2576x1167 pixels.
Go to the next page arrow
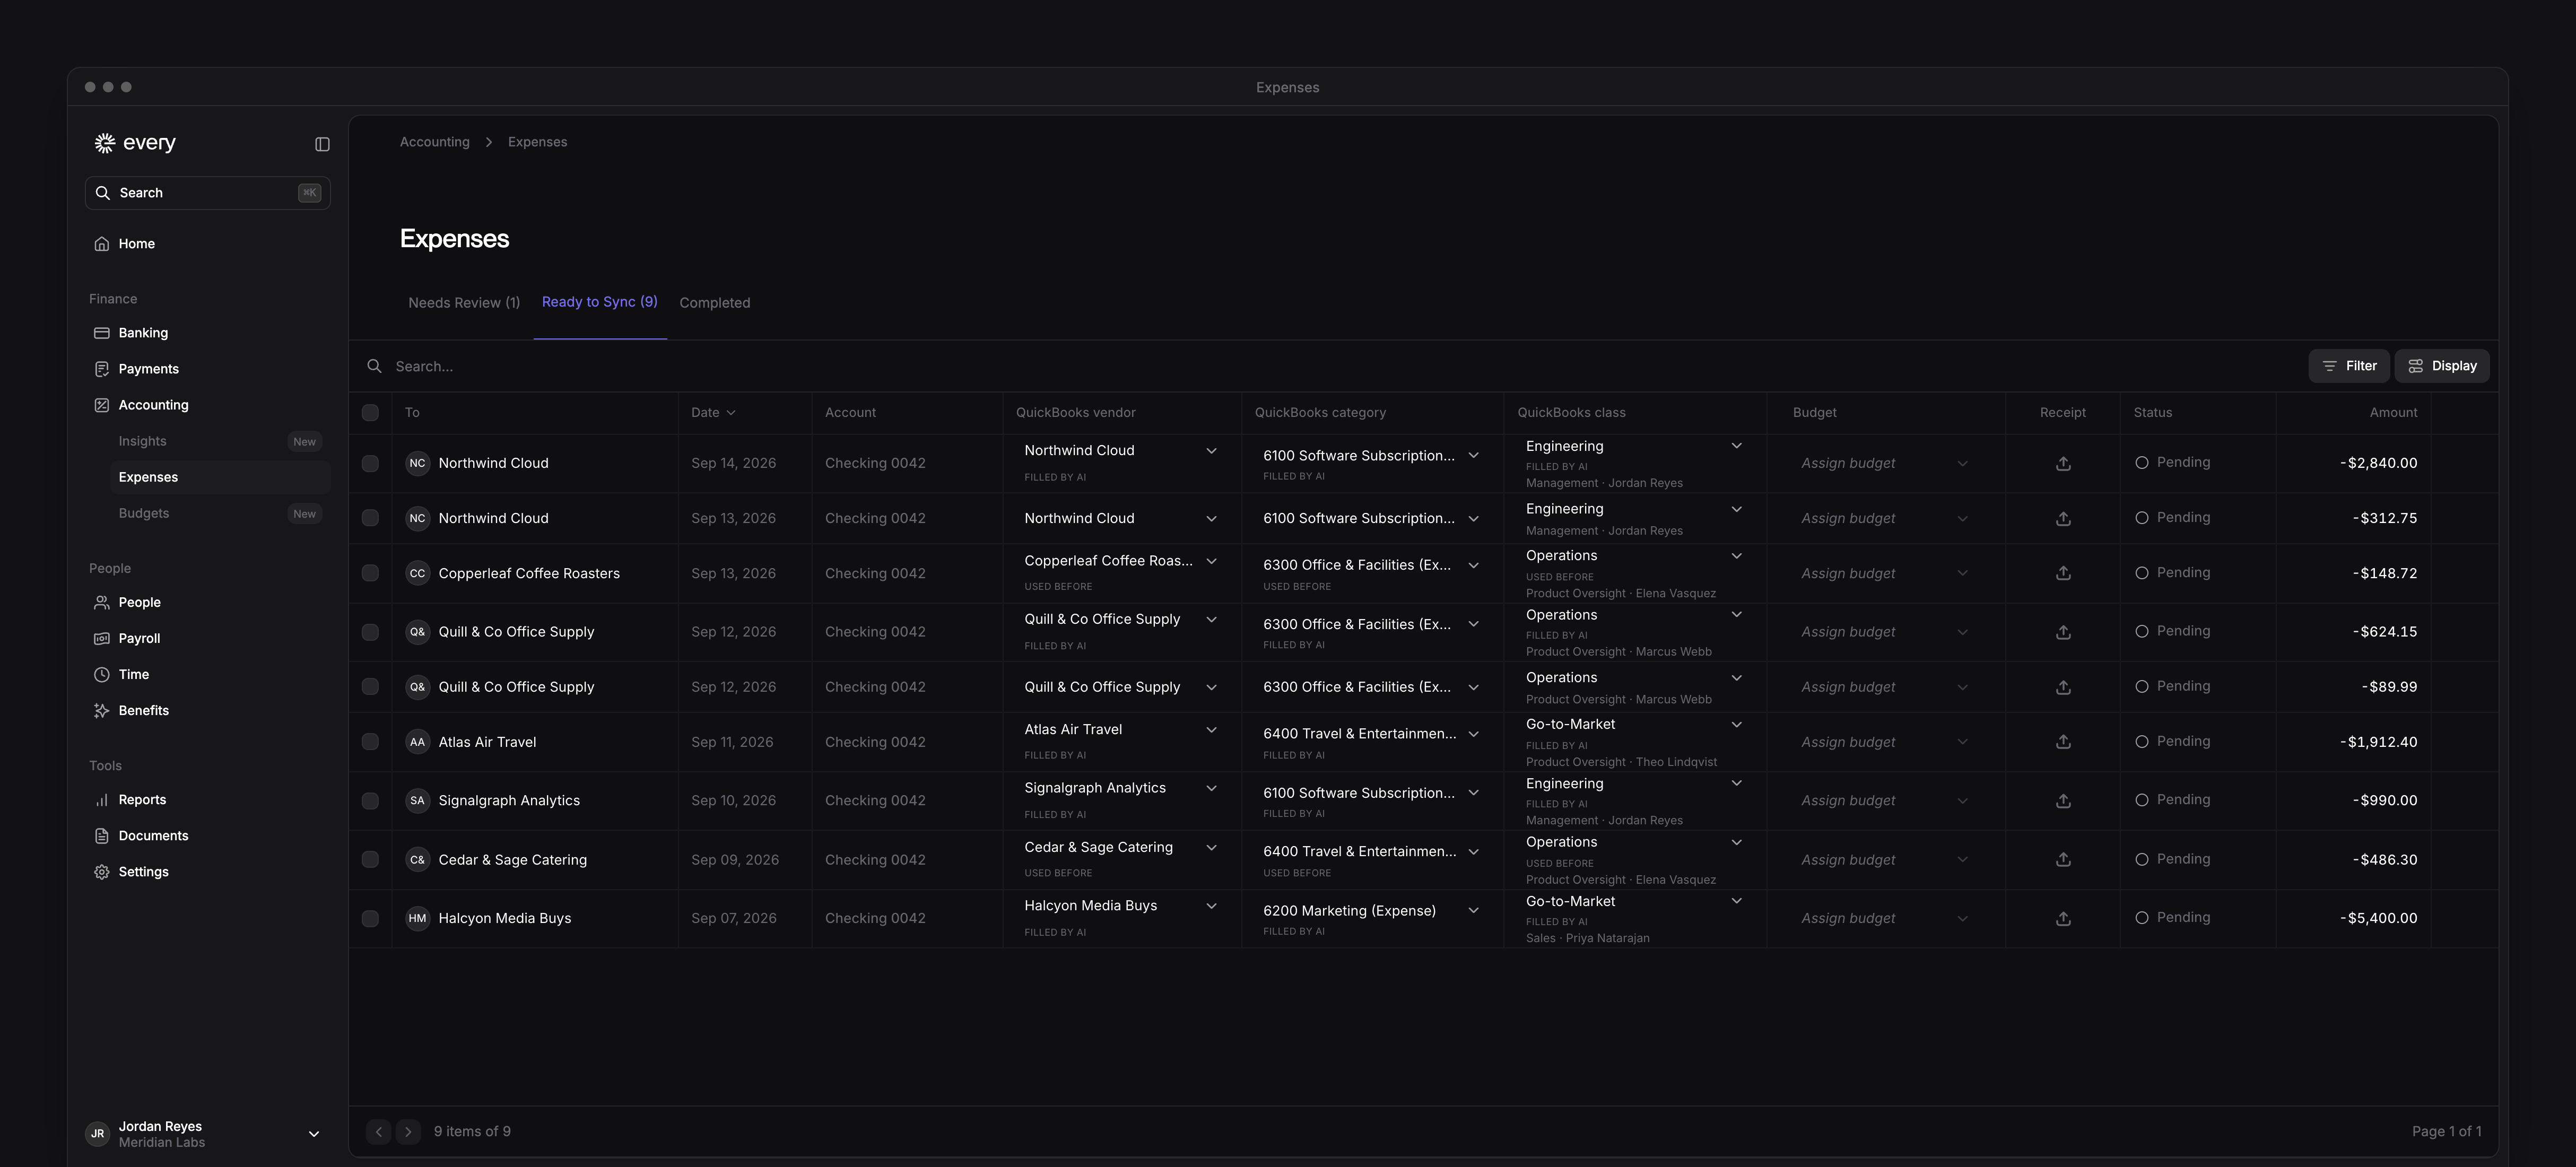point(408,1131)
